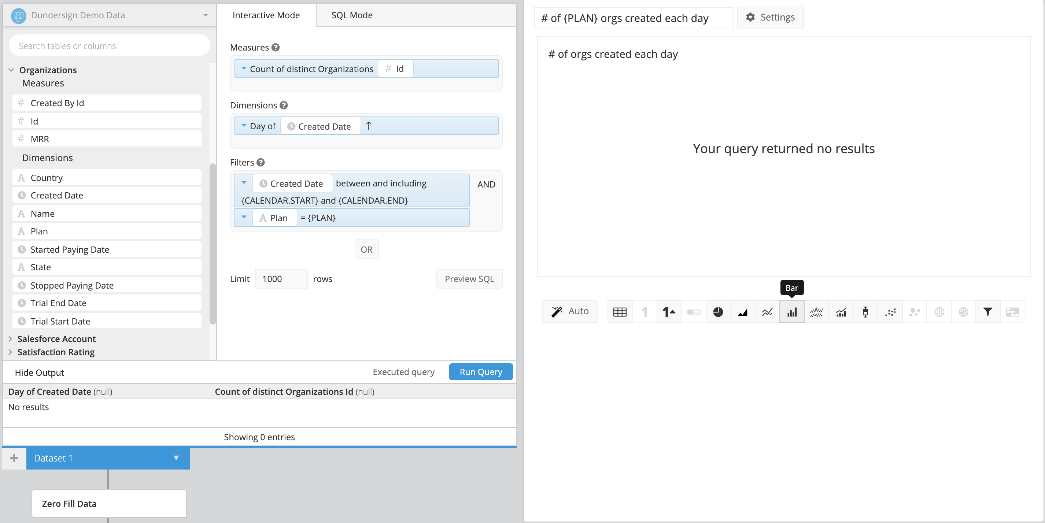Viewport: 1045px width, 523px height.
Task: Click the Filters help question mark
Action: point(261,162)
